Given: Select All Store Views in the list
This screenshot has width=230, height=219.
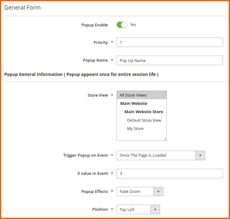Looking at the screenshot, I should tap(141, 95).
